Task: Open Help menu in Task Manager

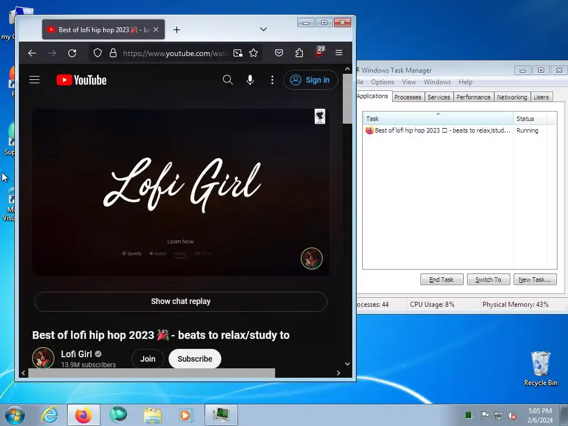Action: point(465,82)
